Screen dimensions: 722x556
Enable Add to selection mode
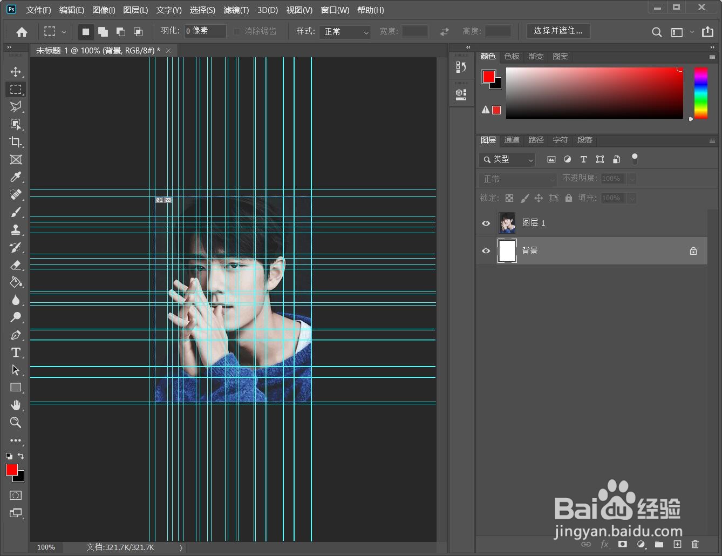pos(103,32)
